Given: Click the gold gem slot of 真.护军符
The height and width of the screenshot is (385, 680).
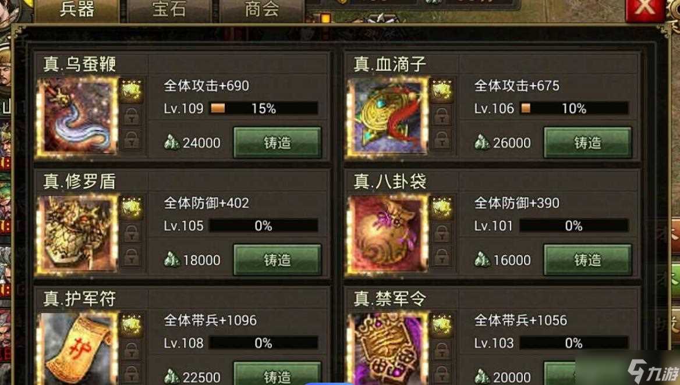Looking at the screenshot, I should (x=132, y=326).
